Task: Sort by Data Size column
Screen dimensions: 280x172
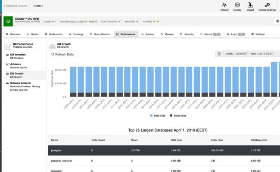Action: [176, 140]
